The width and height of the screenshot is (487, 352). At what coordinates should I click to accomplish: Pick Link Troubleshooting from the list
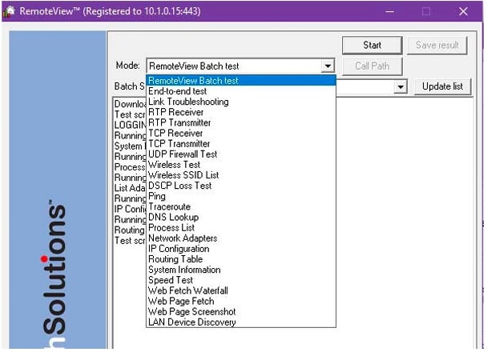point(241,102)
